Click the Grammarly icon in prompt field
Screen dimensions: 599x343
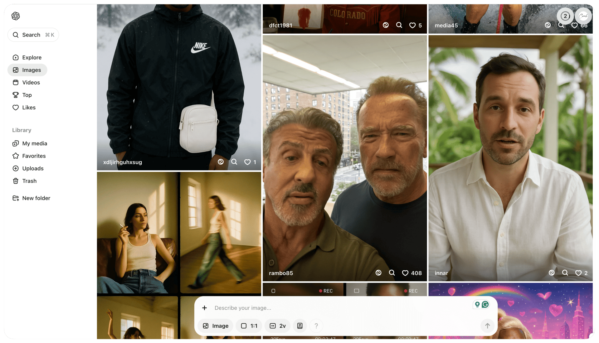point(485,304)
